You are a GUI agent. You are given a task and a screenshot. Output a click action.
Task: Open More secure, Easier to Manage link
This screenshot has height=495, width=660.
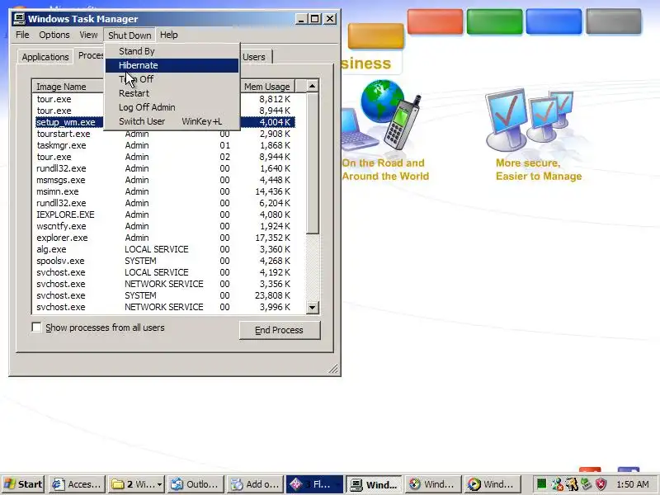pyautogui.click(x=539, y=170)
